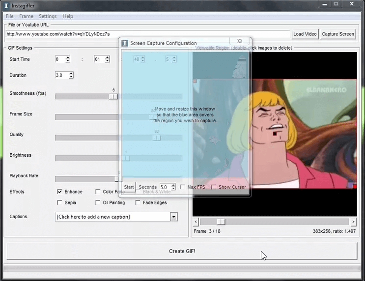
Task: Click the frame scrollbar right arrow
Action: 353,222
